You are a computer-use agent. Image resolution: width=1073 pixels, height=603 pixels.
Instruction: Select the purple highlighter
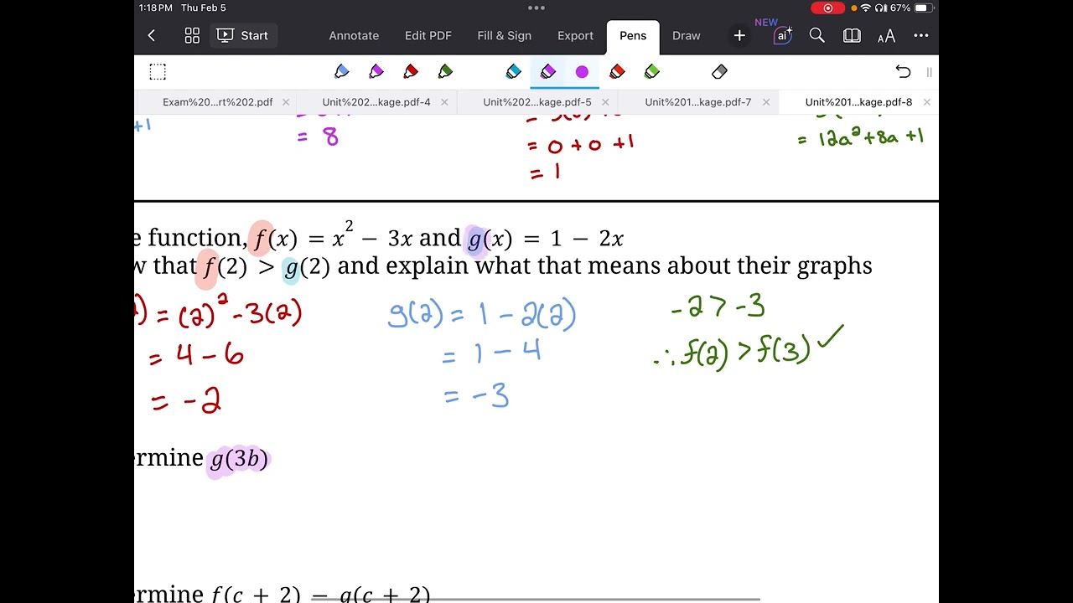tap(548, 72)
